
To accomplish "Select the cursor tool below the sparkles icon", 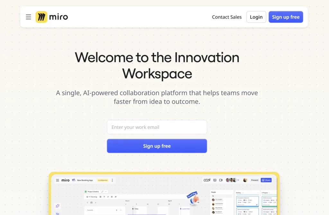I will pyautogui.click(x=57, y=214).
